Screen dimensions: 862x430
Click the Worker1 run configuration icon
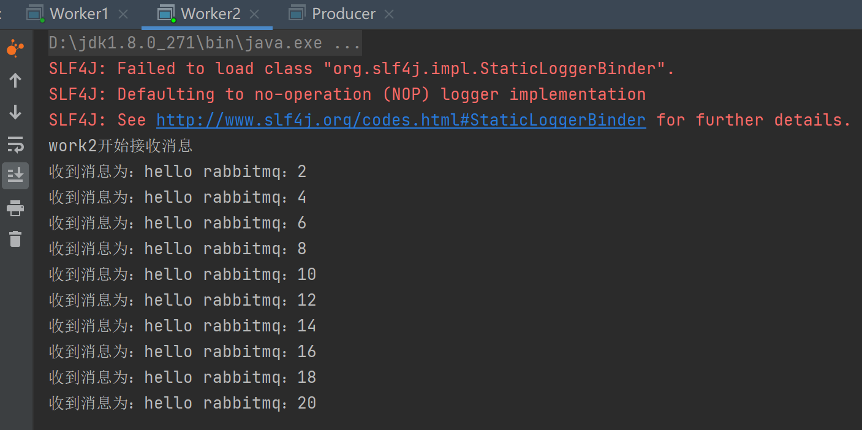(x=36, y=13)
